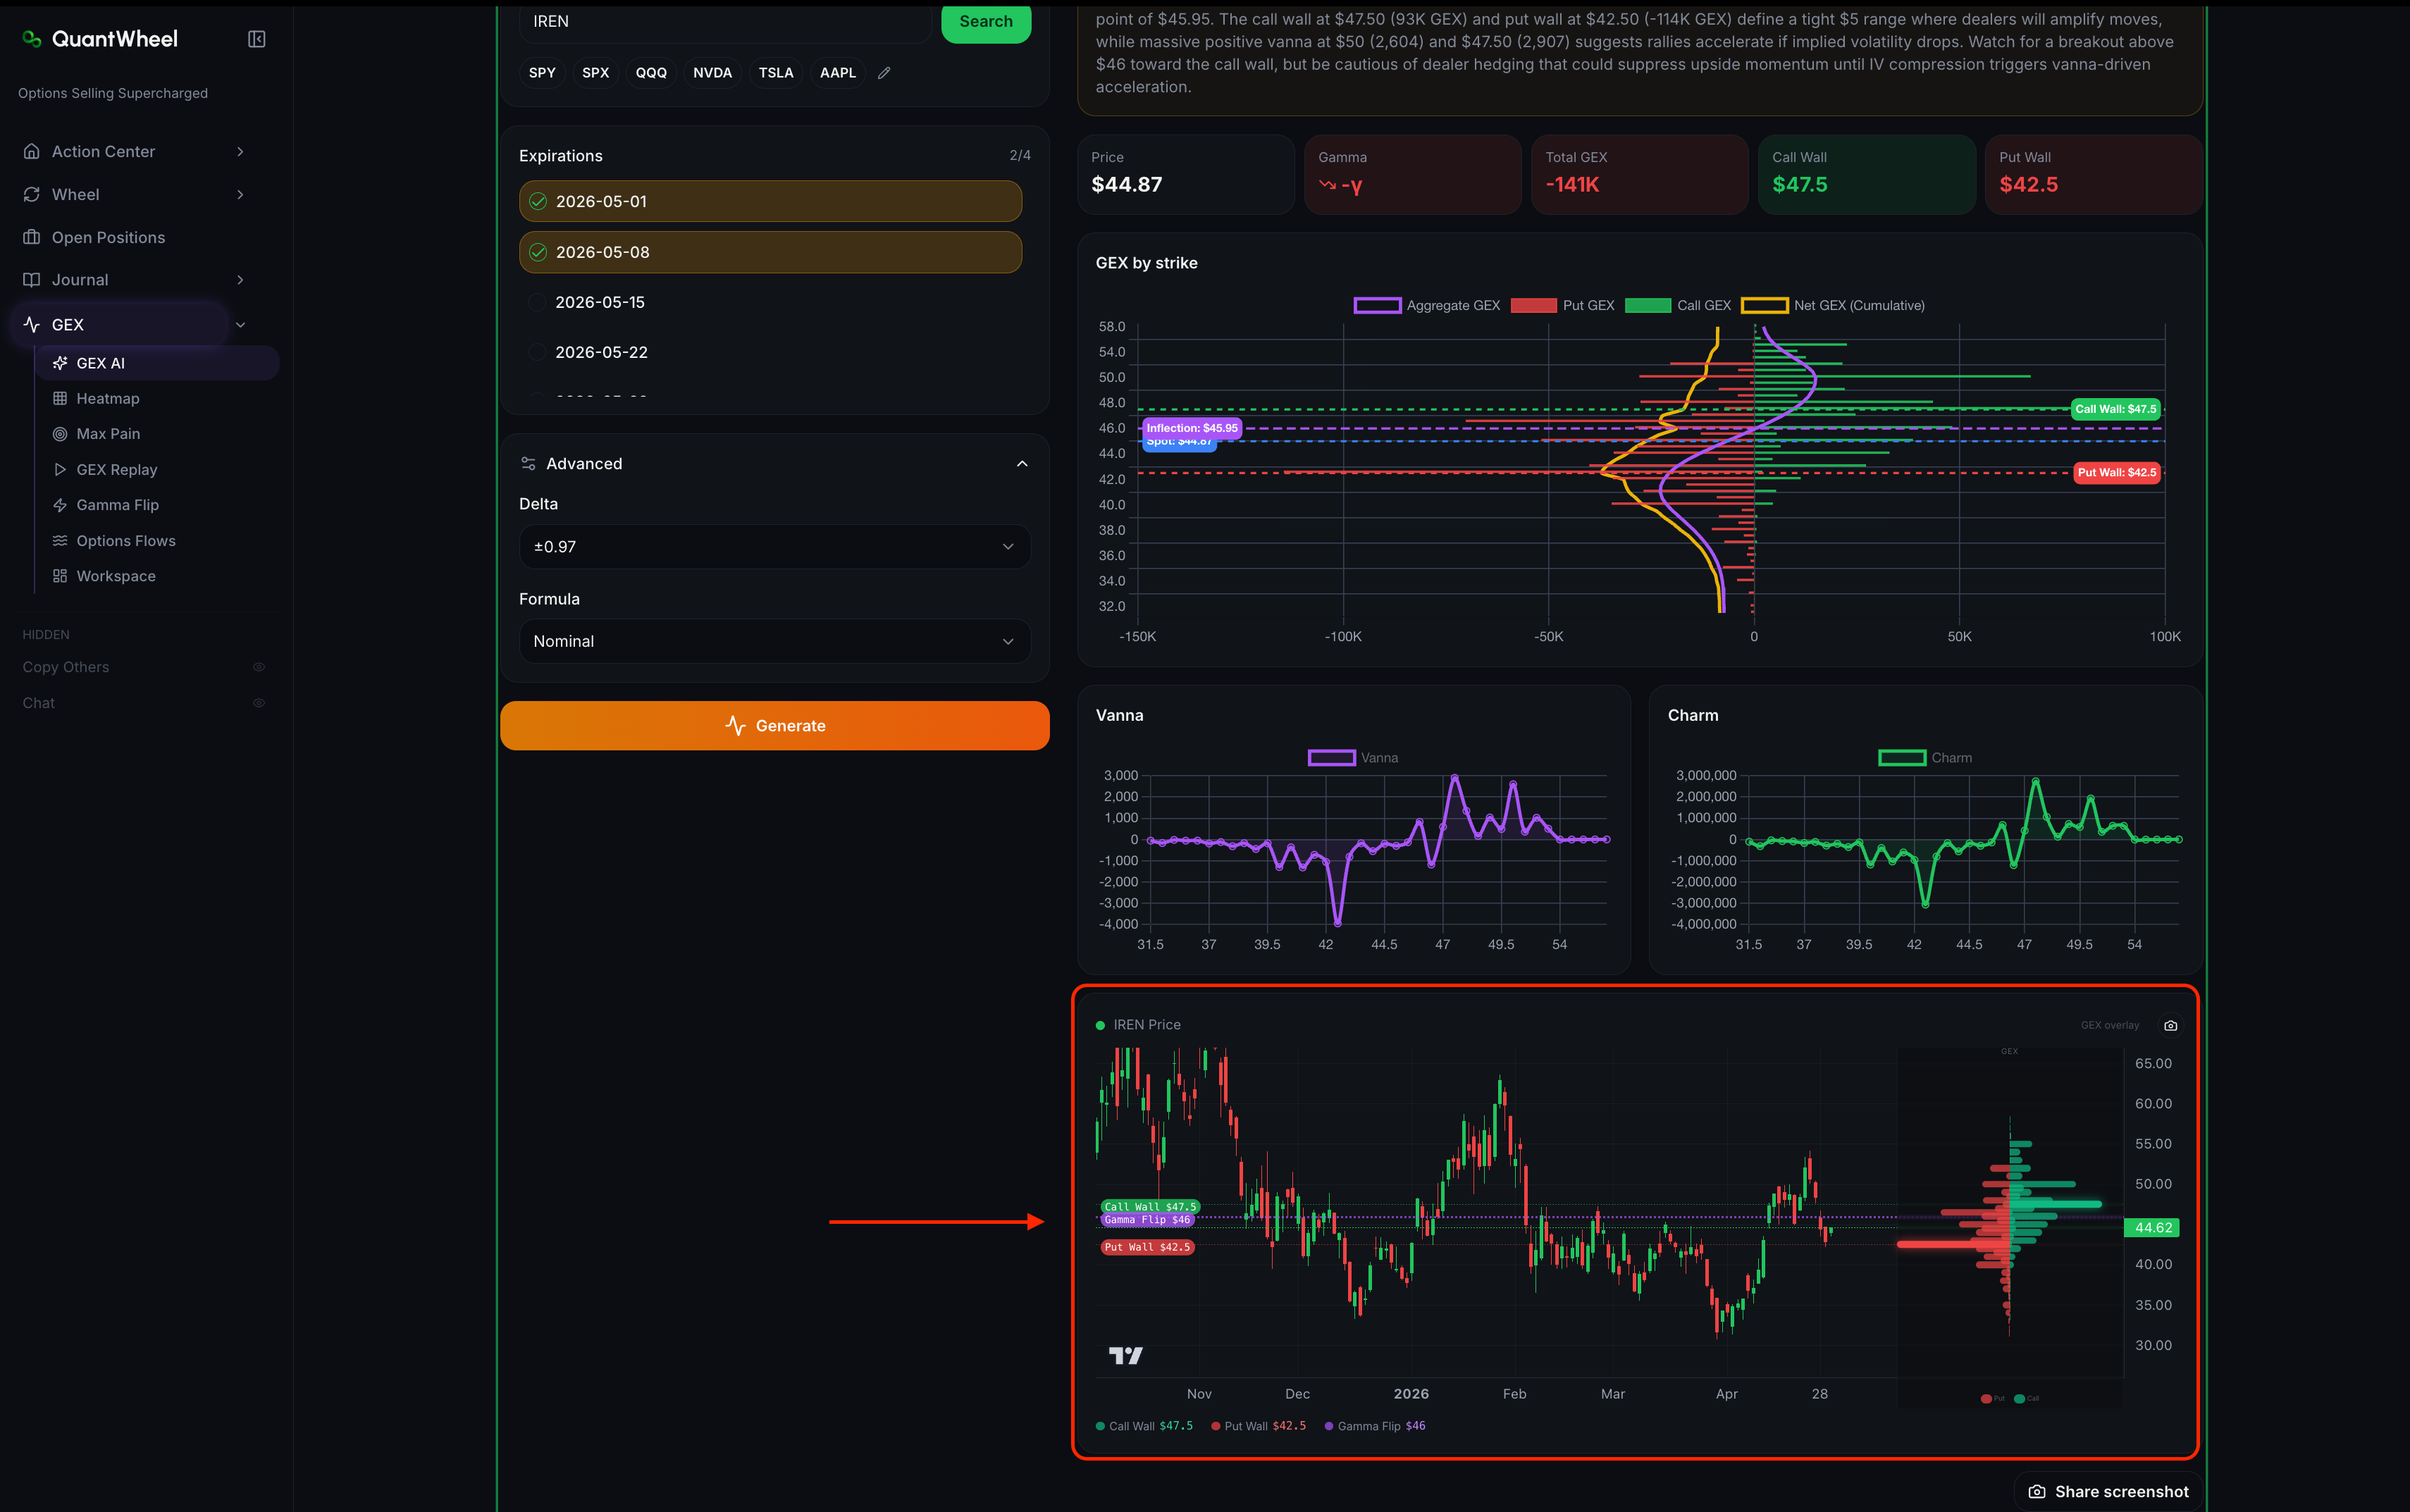
Task: Click the GEX AI sparkle icon
Action: [60, 363]
